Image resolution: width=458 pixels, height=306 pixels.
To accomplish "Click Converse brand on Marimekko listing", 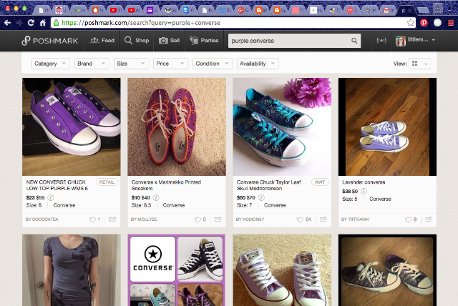I will pyautogui.click(x=174, y=205).
